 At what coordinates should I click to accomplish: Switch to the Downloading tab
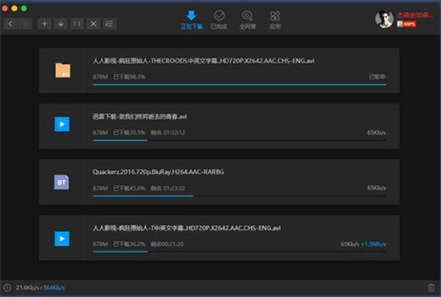(192, 20)
